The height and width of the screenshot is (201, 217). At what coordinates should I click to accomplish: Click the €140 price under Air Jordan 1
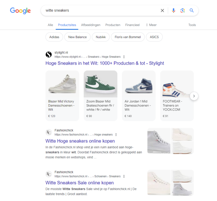point(128,116)
